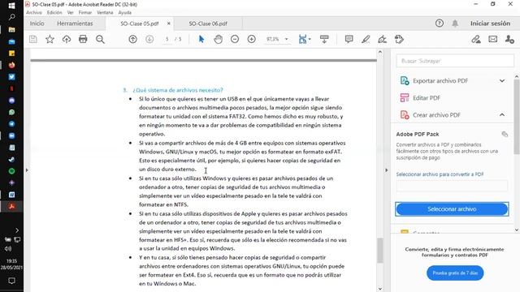Click Iniciar sesión
The height and width of the screenshot is (292, 520).
(490, 24)
